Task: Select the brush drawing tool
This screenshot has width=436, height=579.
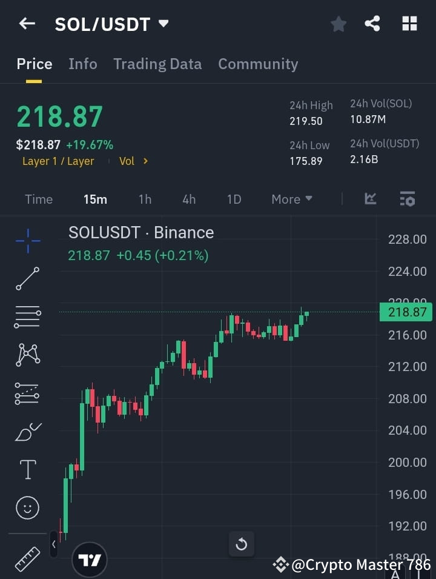Action: (x=27, y=432)
